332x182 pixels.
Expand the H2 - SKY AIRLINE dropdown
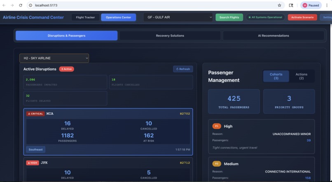(54, 58)
